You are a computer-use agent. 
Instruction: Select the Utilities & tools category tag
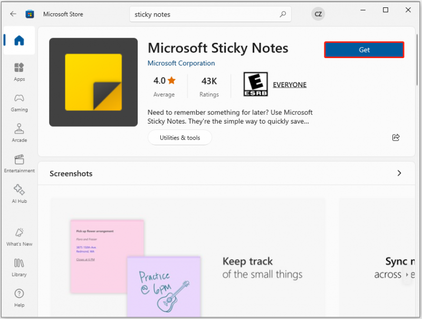[180, 138]
